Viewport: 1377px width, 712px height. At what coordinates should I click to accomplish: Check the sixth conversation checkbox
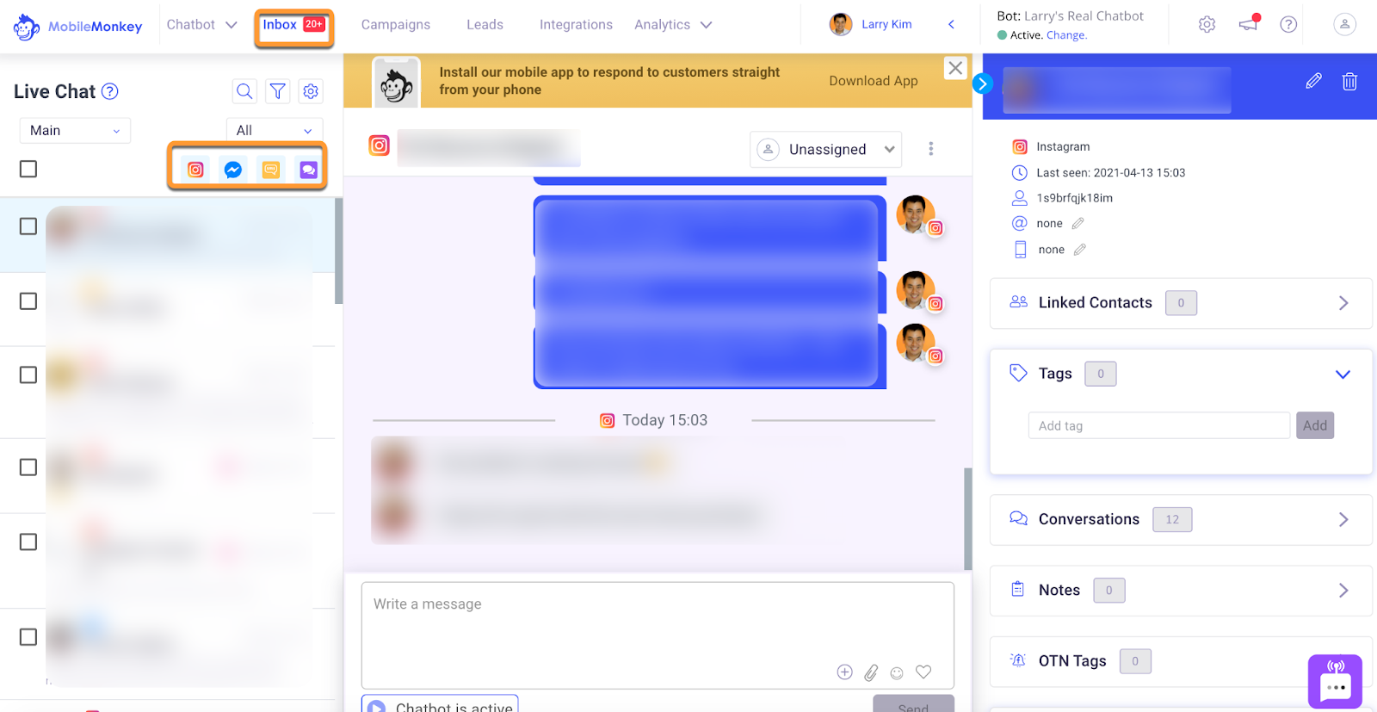coord(28,637)
